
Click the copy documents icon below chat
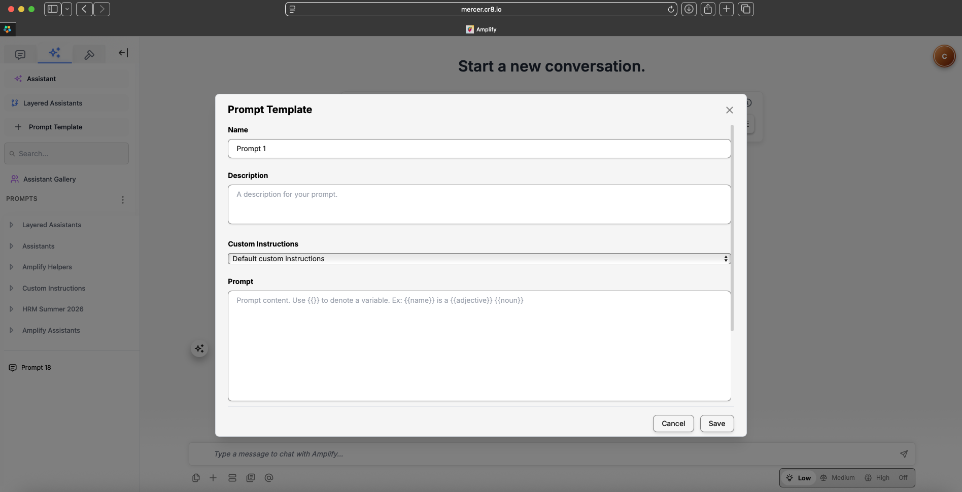[x=196, y=478]
